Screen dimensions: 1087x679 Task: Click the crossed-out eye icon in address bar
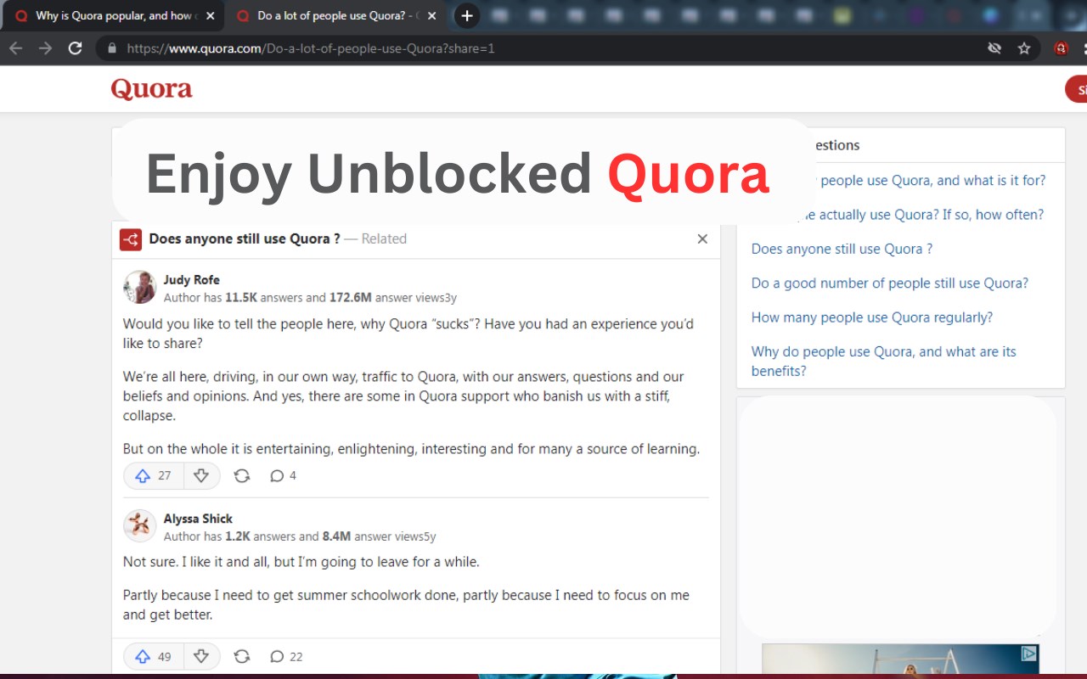click(994, 48)
